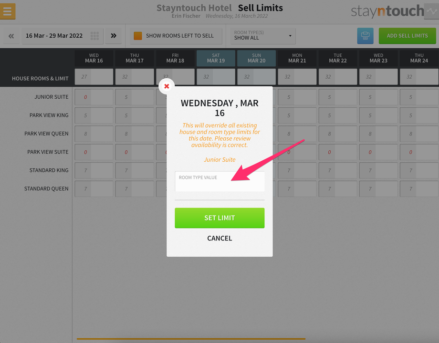Screen dimensions: 439x343
Task: Go to previous date range
Action: point(11,36)
